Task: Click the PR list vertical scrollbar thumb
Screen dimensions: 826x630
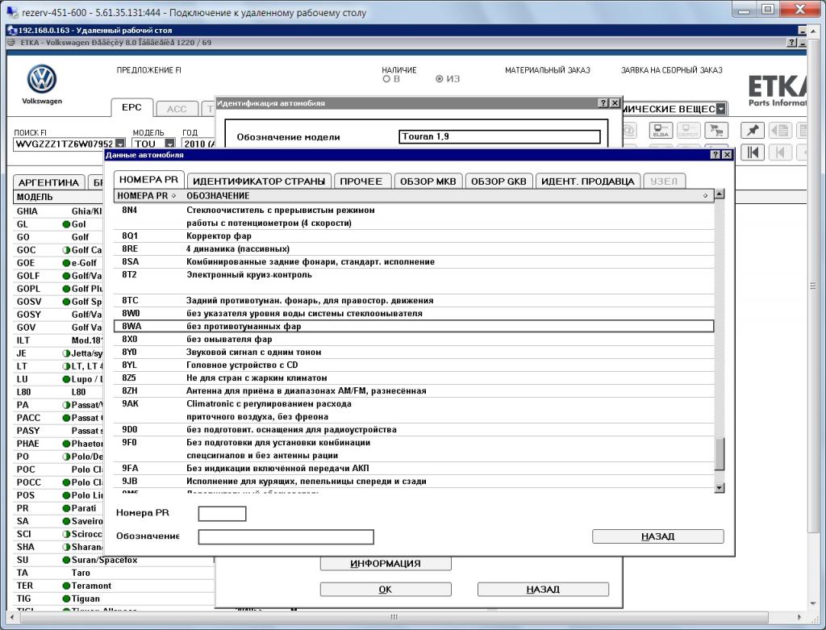Action: pos(720,453)
